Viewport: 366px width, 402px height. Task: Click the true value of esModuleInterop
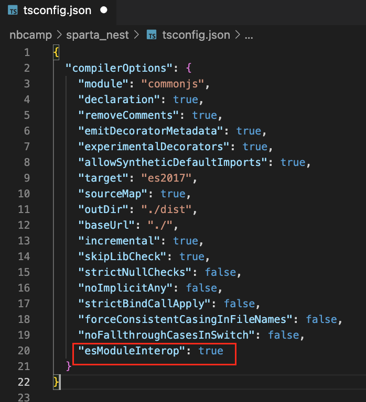tap(211, 351)
